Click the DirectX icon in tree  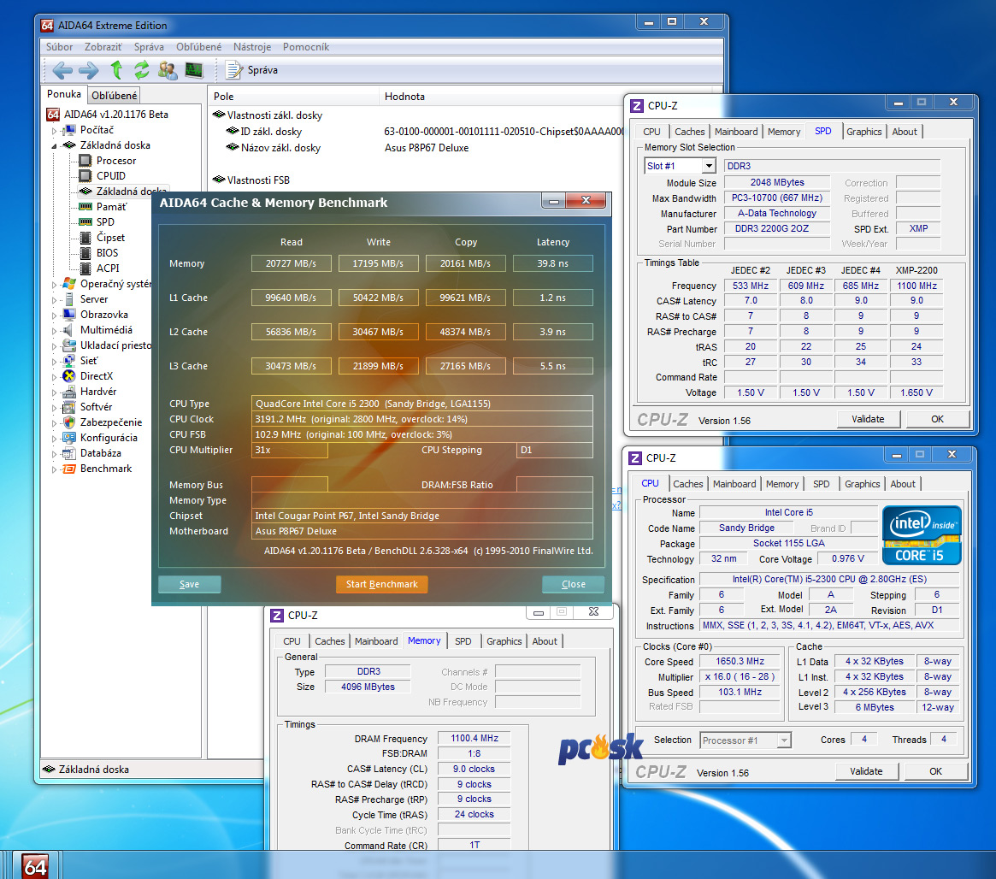tap(69, 376)
